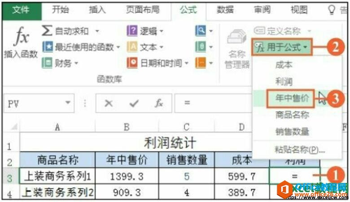This screenshot has width=350, height=202.
Task: Select row 3 header
Action: point(10,176)
